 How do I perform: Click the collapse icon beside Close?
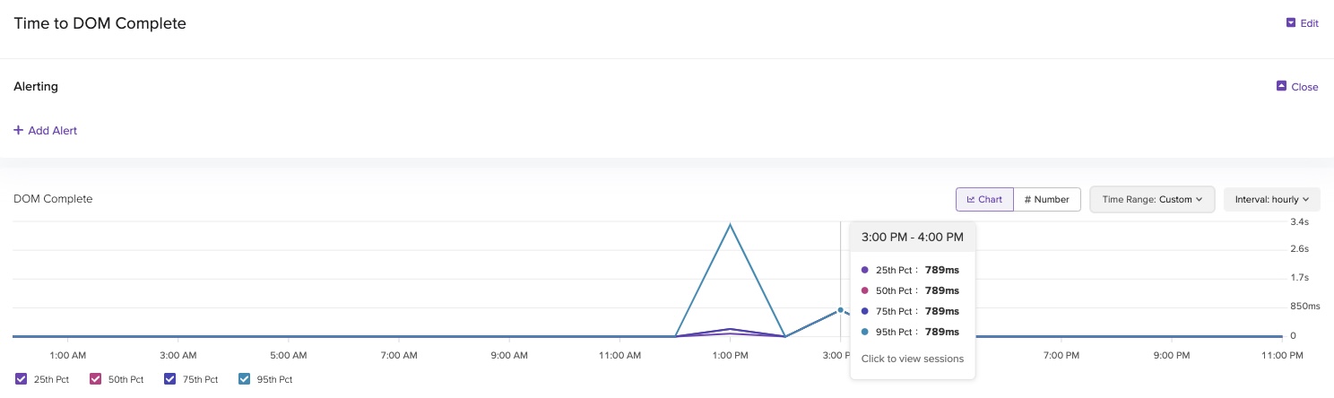coord(1281,86)
